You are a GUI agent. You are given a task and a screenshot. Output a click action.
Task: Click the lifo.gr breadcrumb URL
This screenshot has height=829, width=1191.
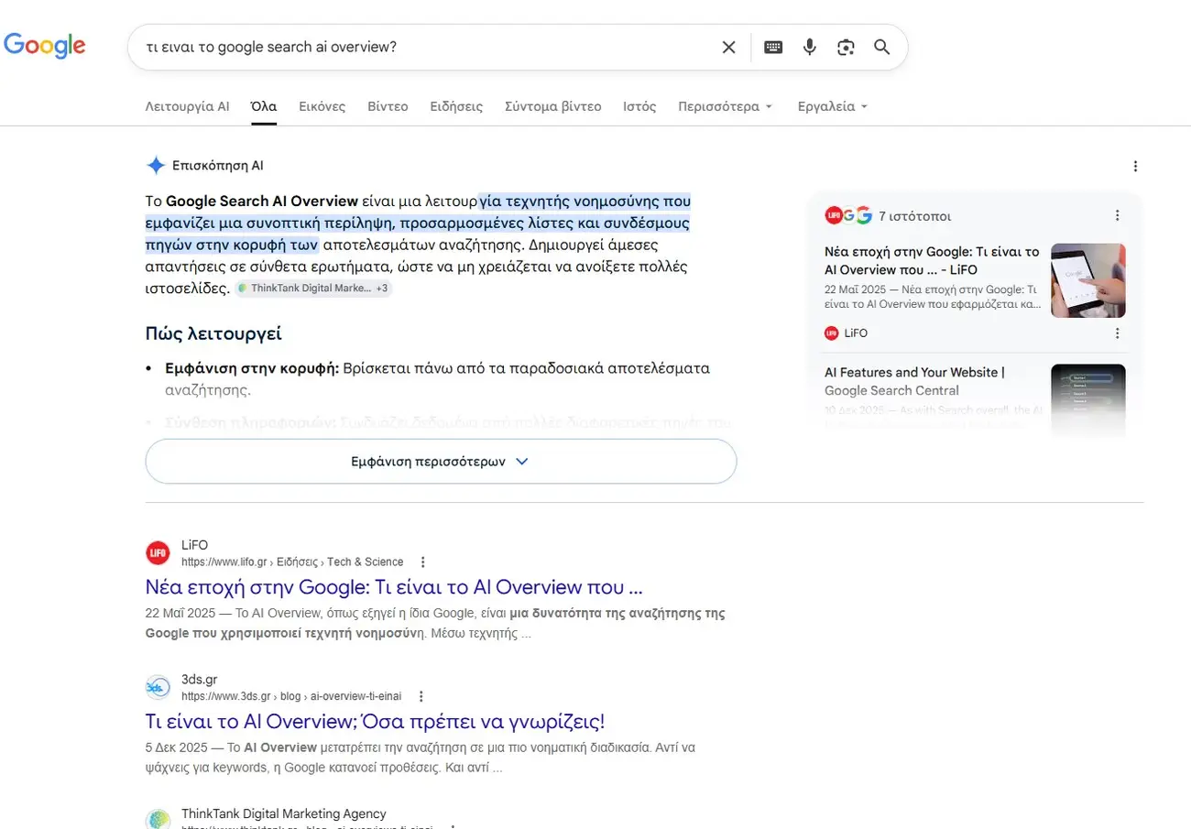click(292, 562)
